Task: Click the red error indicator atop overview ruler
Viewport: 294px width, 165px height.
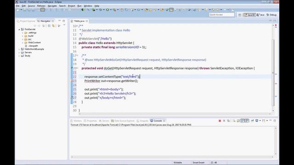Action: [276, 25]
